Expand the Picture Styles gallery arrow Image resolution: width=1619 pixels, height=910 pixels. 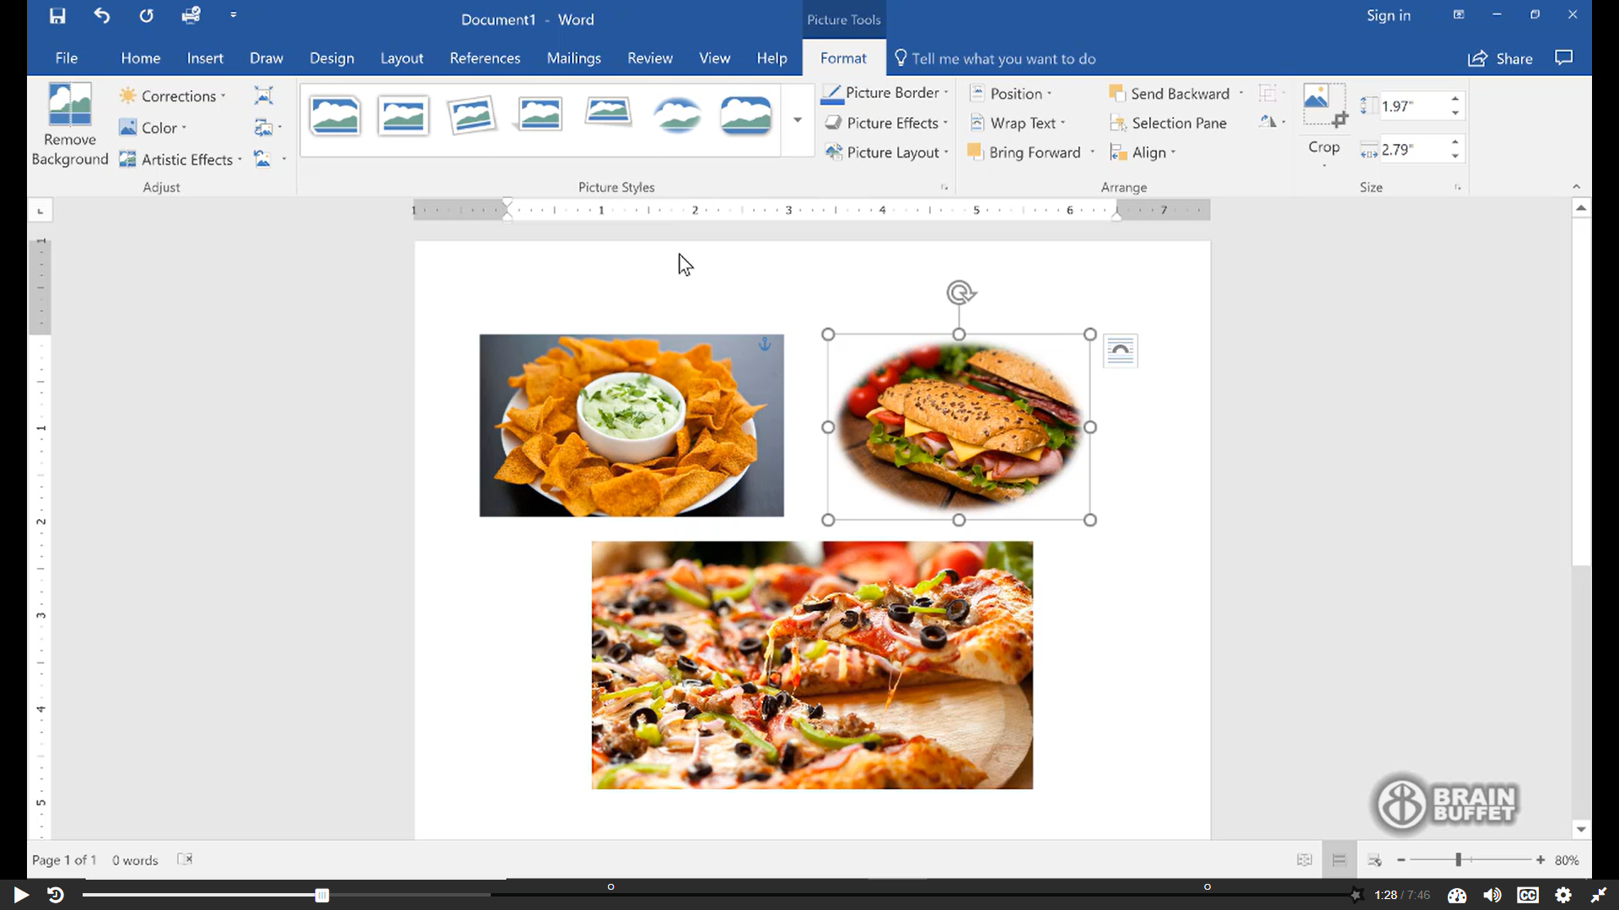797,120
